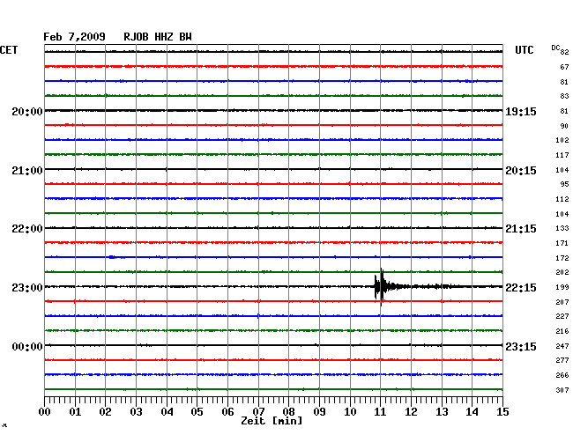The height and width of the screenshot is (435, 573).
Task: Click the DC value "307"
Action: tap(562, 390)
